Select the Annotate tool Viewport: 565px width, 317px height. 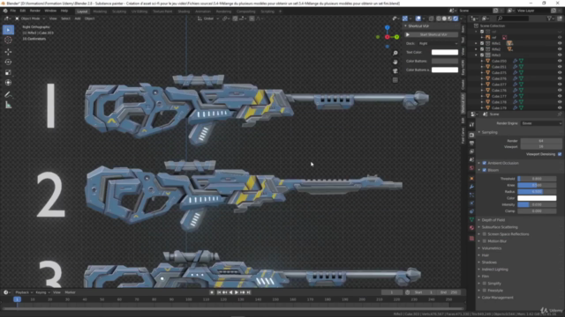pos(8,95)
